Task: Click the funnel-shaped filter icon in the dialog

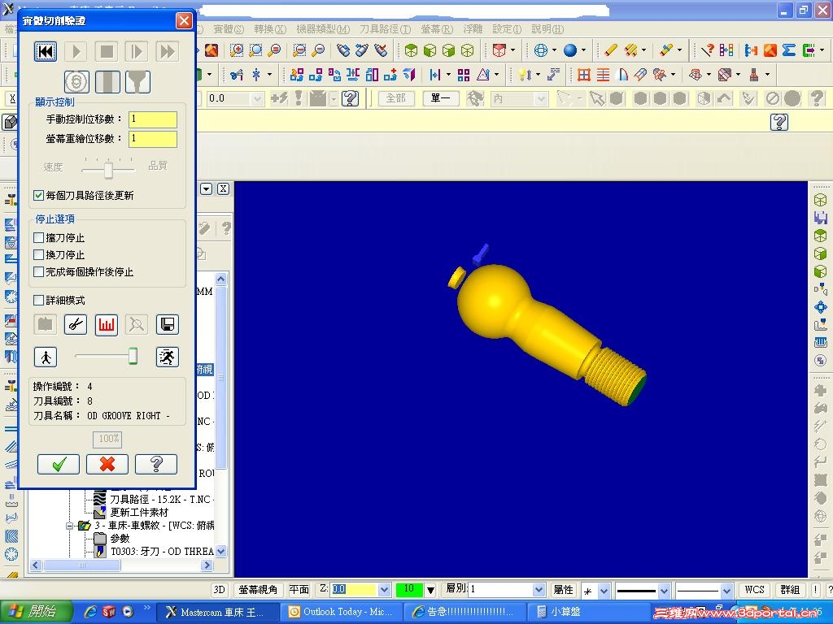Action: coord(138,82)
